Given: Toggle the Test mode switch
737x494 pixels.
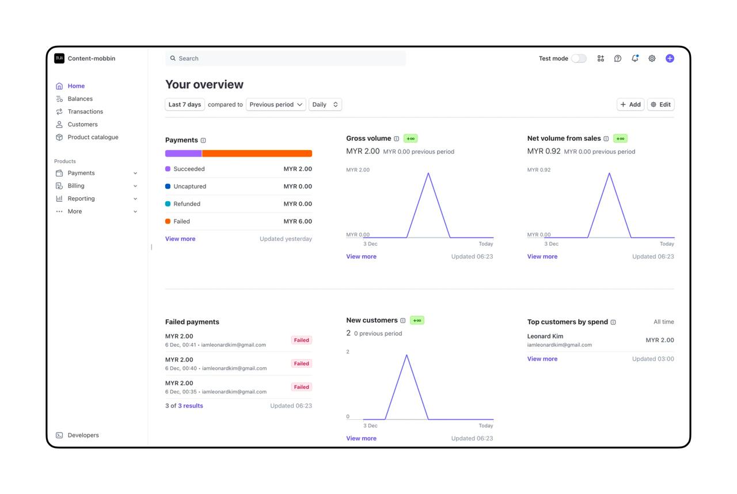Looking at the screenshot, I should (x=579, y=58).
